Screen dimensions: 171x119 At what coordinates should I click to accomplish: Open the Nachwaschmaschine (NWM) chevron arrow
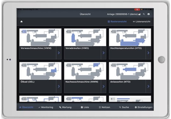pyautogui.click(x=104, y=87)
